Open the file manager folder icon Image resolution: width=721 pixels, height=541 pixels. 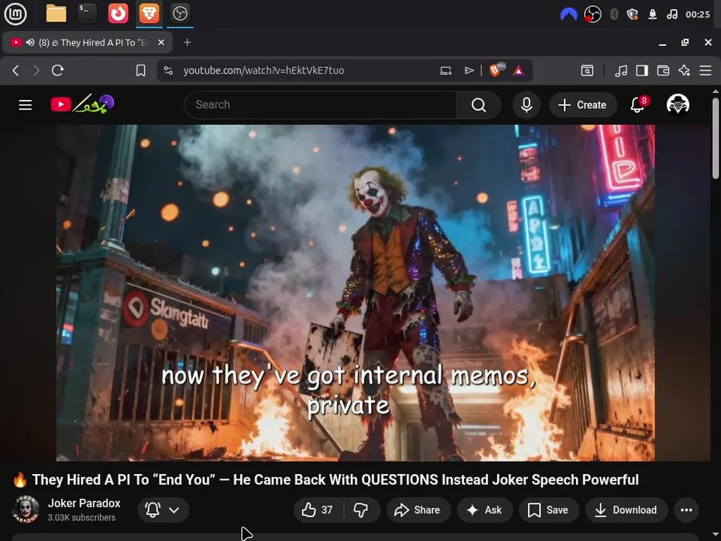pos(56,14)
